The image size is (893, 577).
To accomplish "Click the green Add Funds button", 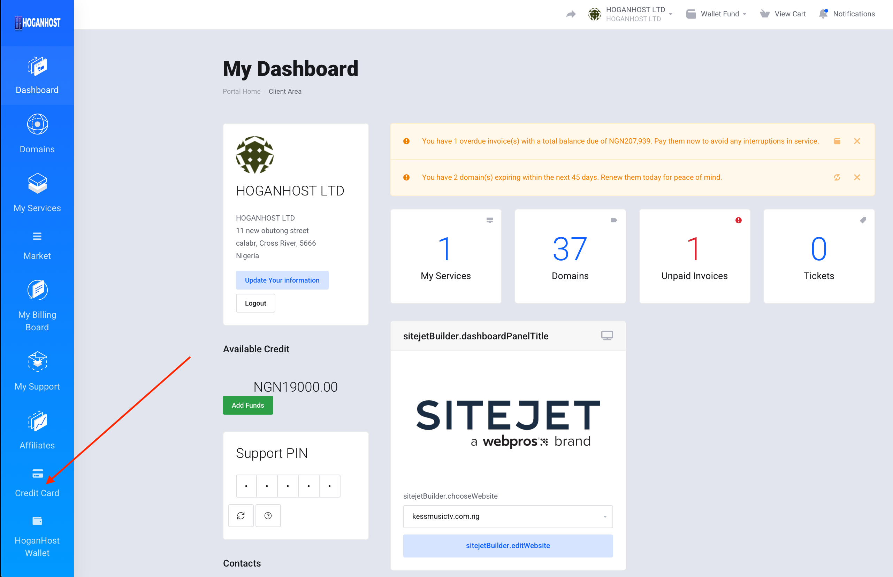I will pos(248,405).
